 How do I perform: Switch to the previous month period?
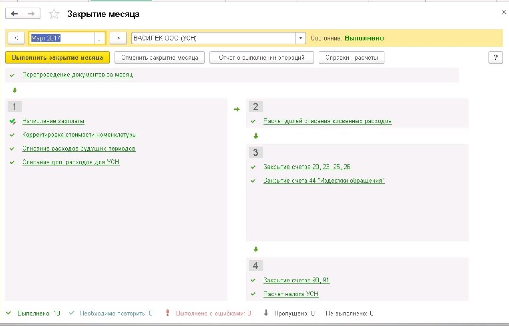16,38
